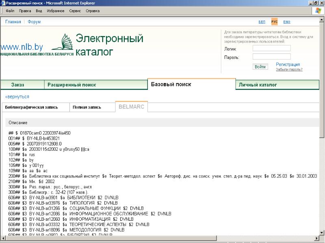Click the «вернуться back link
This screenshot has height=243, width=325.
[17, 97]
